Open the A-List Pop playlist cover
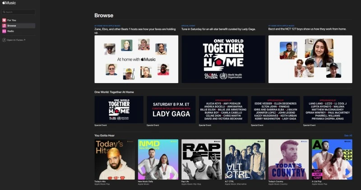 [332, 159]
